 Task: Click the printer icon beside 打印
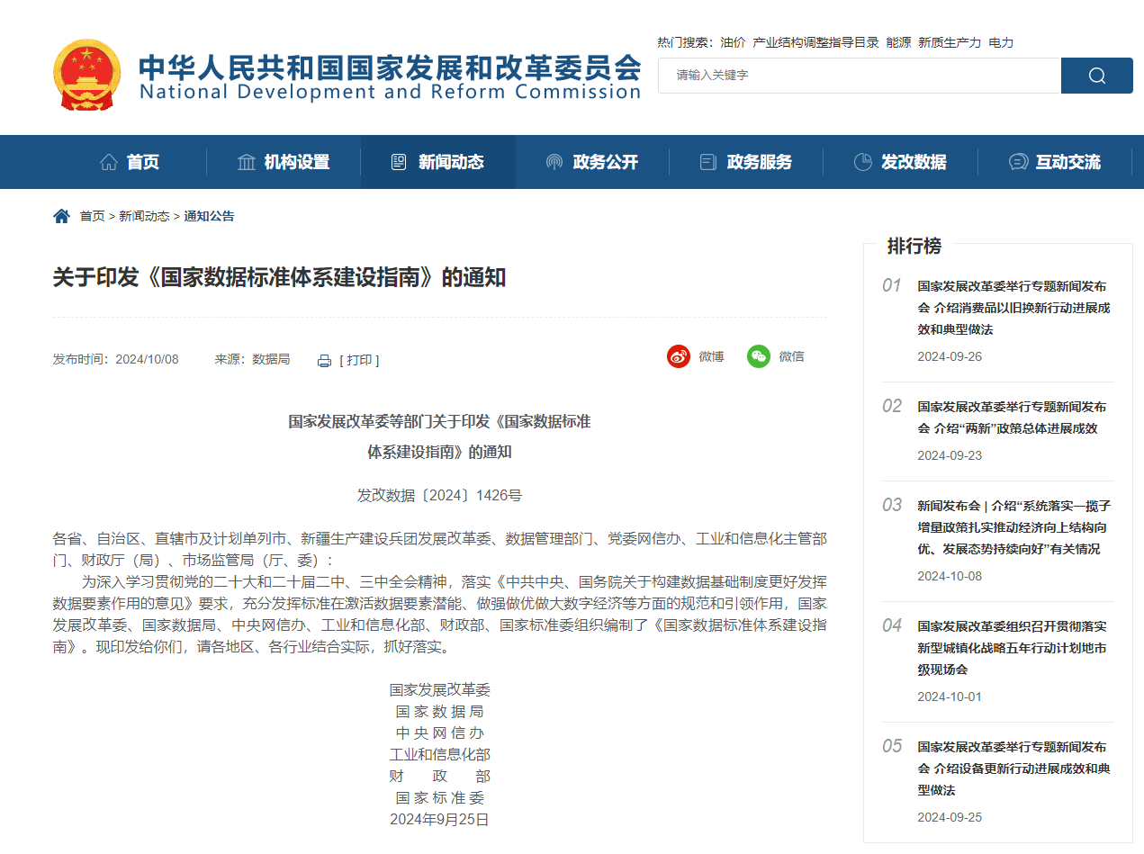[x=325, y=360]
